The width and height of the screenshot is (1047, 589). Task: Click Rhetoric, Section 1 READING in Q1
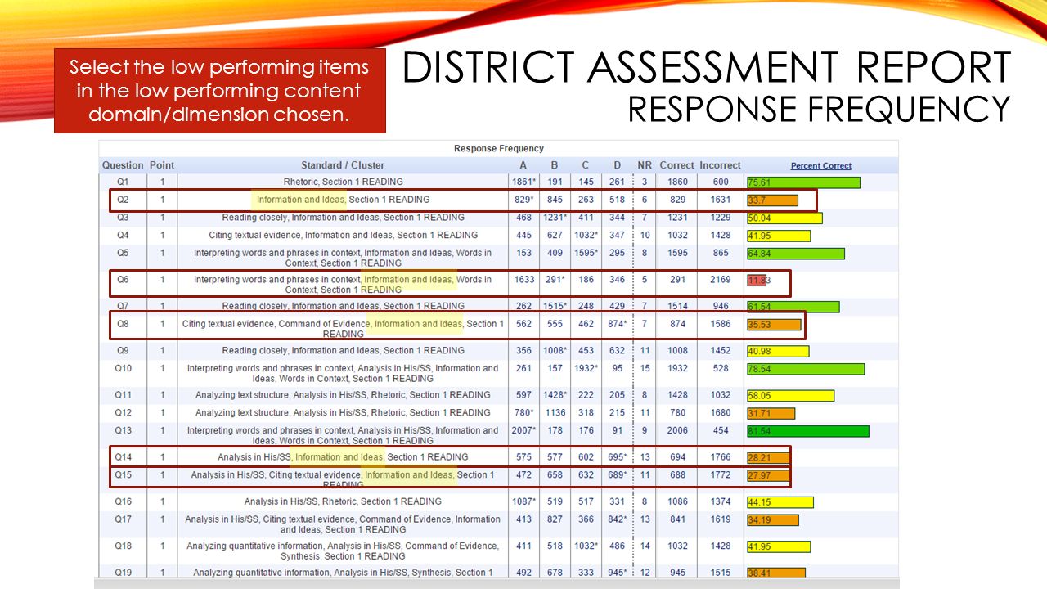343,182
